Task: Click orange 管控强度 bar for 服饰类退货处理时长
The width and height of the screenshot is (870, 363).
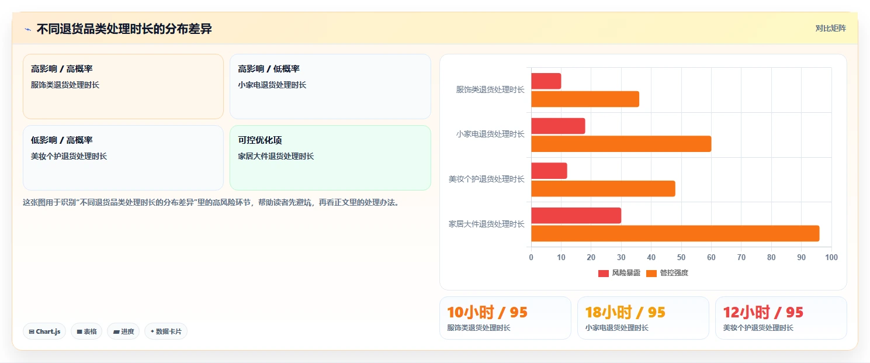Action: pos(585,99)
